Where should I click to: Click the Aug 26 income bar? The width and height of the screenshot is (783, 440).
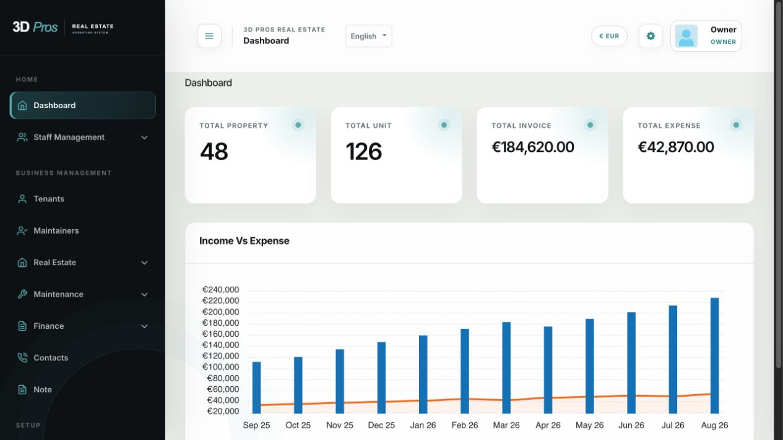(x=714, y=355)
